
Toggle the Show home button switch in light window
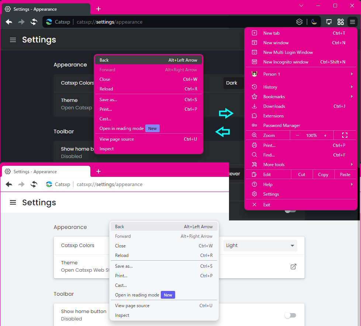pyautogui.click(x=290, y=315)
